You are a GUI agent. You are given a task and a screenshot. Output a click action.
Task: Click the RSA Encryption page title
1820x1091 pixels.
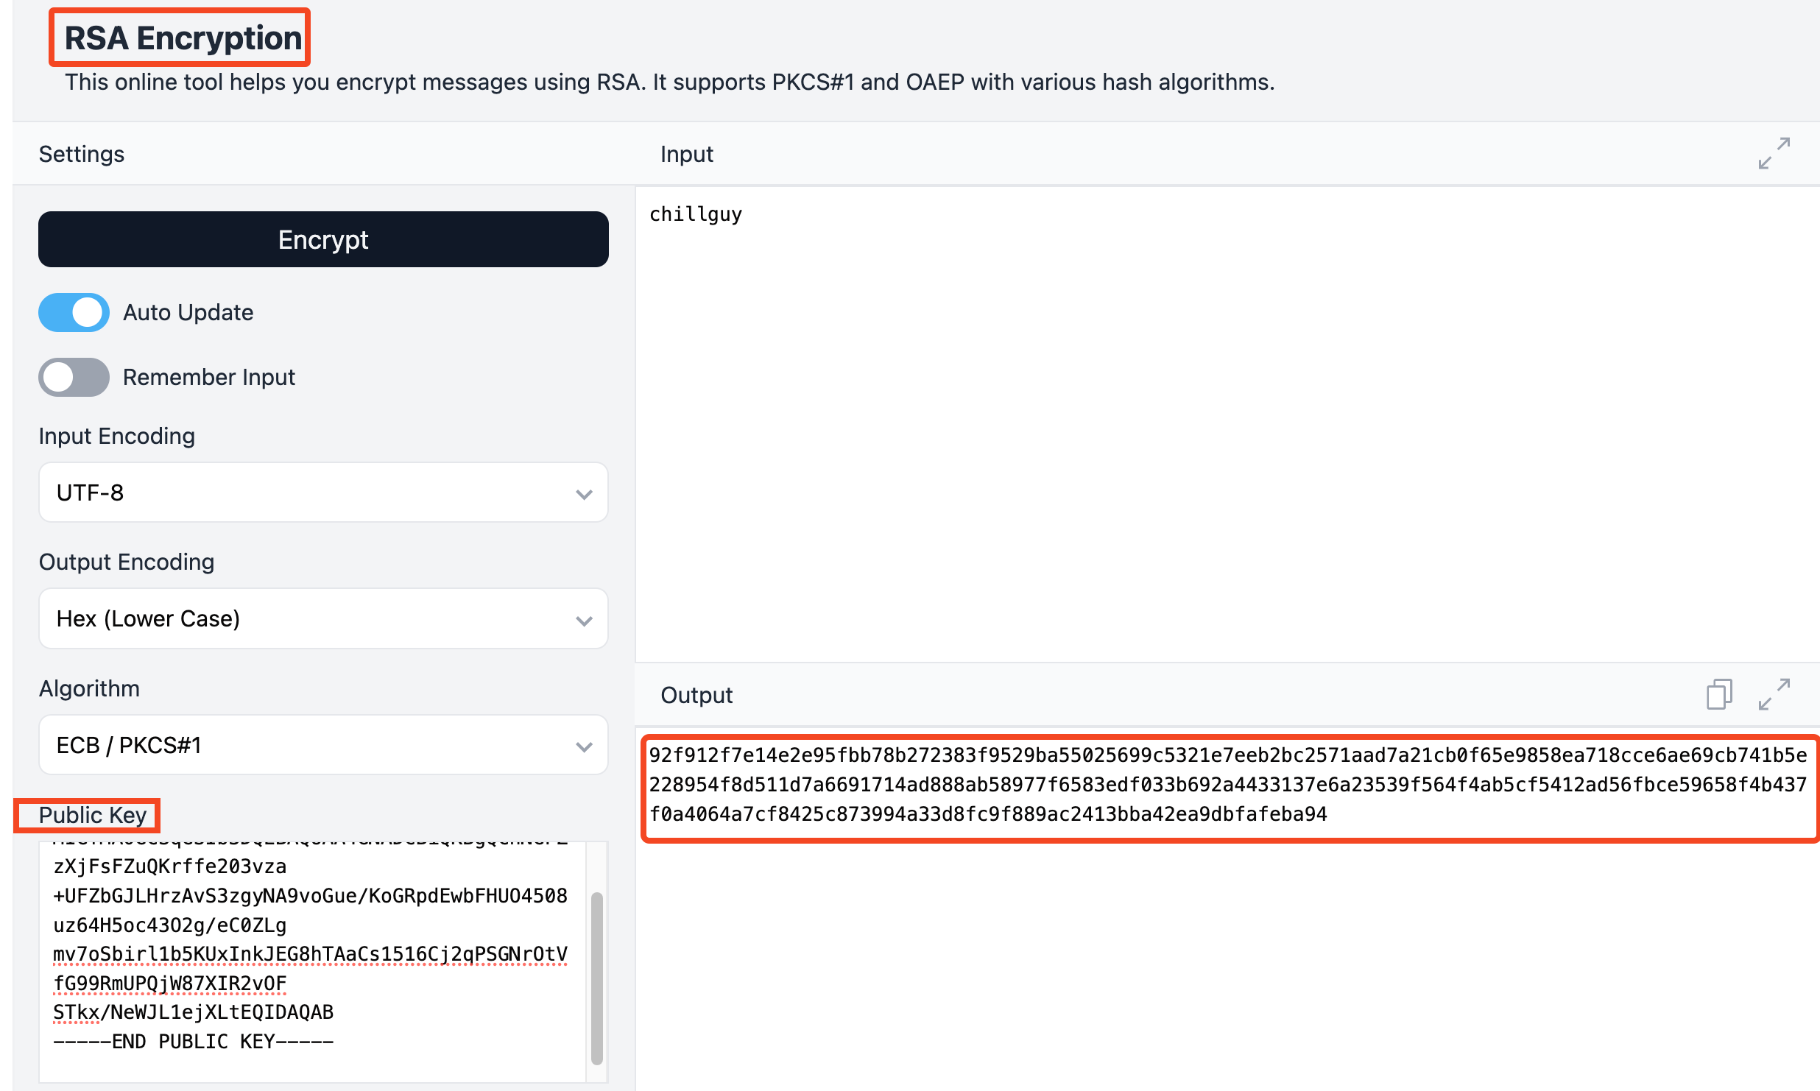point(183,38)
